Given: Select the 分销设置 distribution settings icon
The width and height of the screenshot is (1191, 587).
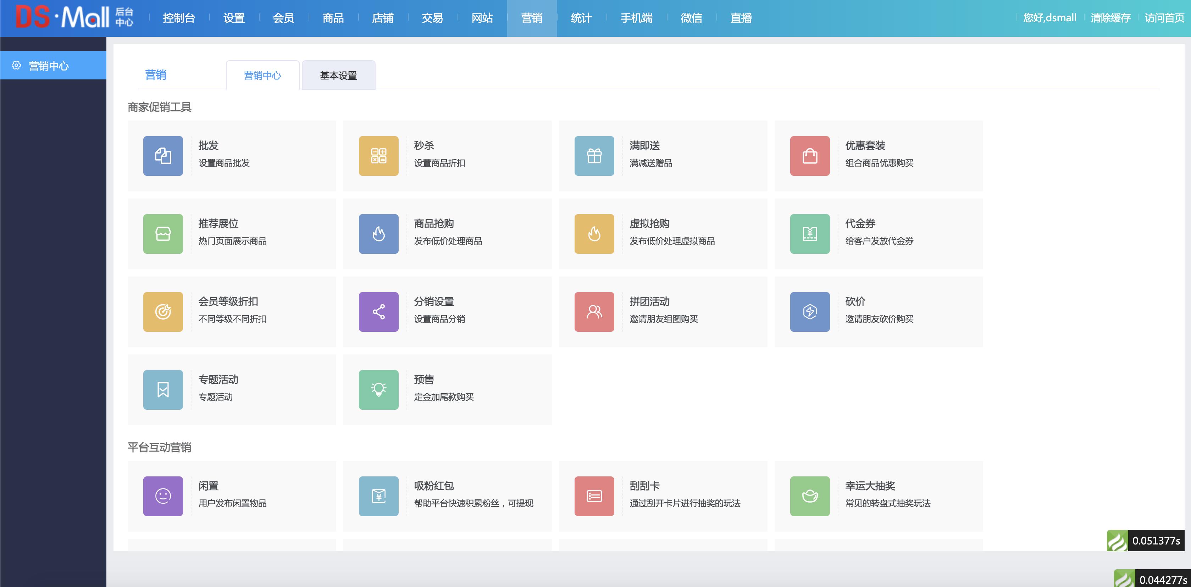Looking at the screenshot, I should [378, 312].
